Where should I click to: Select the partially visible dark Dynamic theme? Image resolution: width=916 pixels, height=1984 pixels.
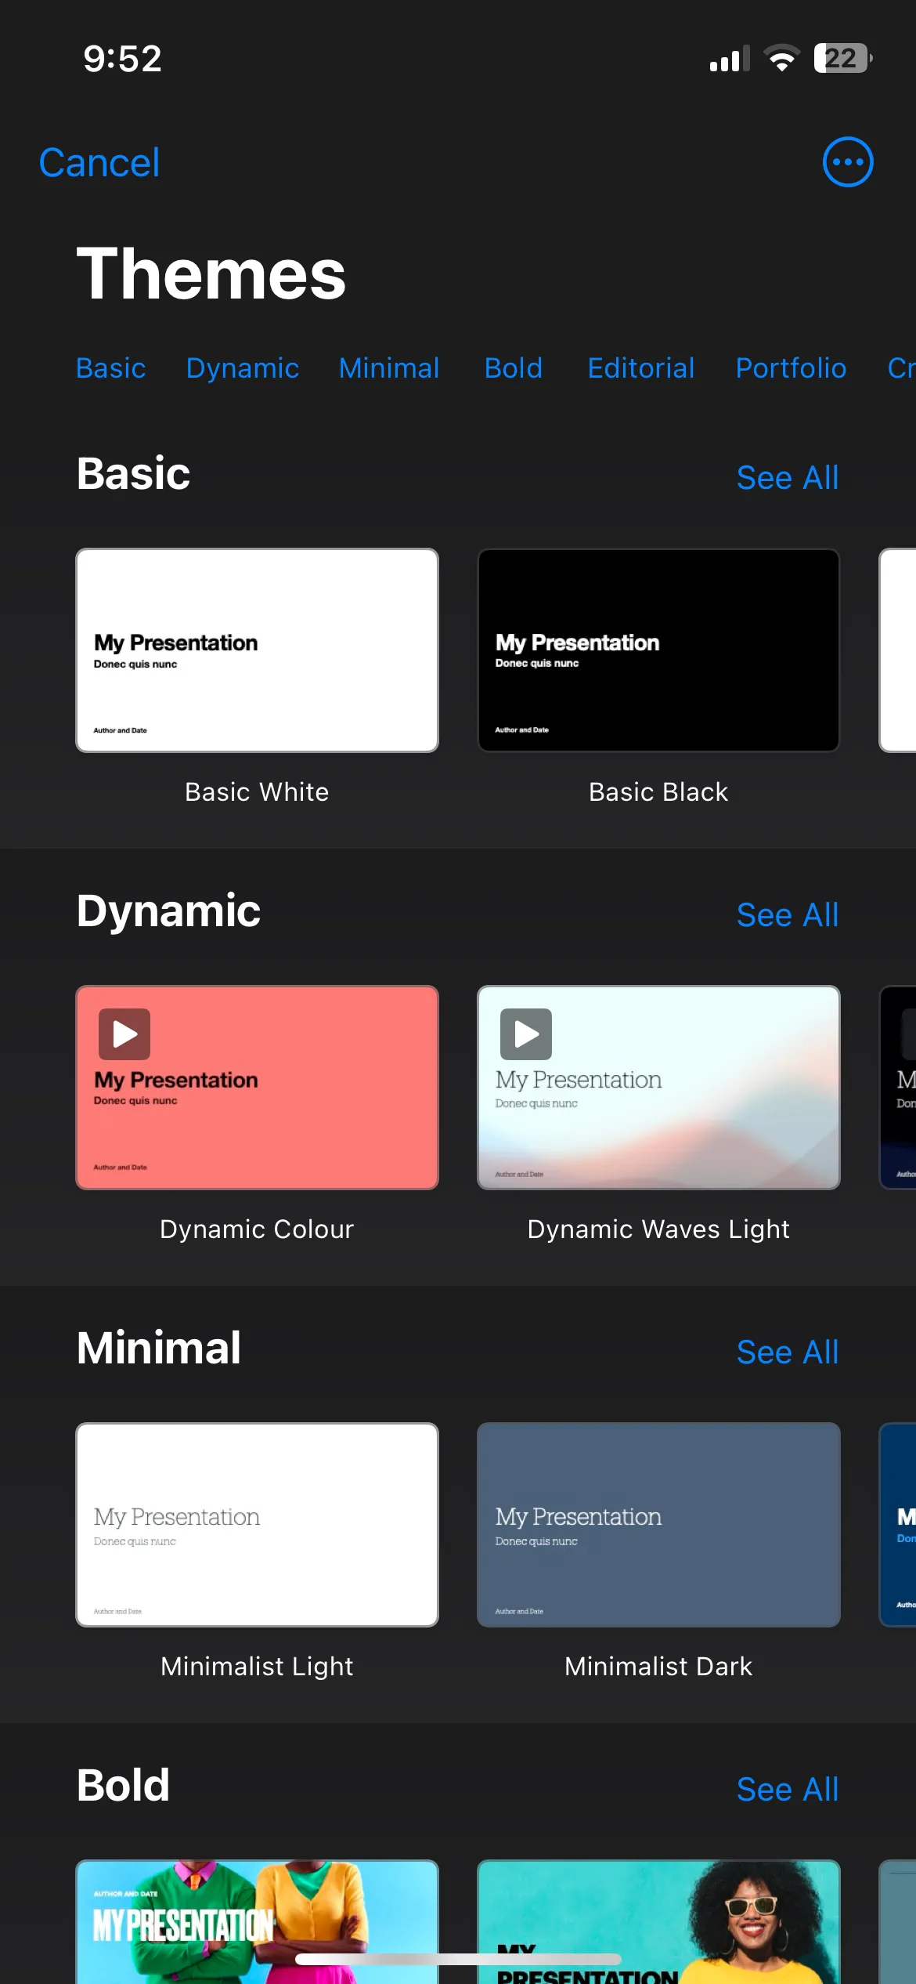(898, 1088)
